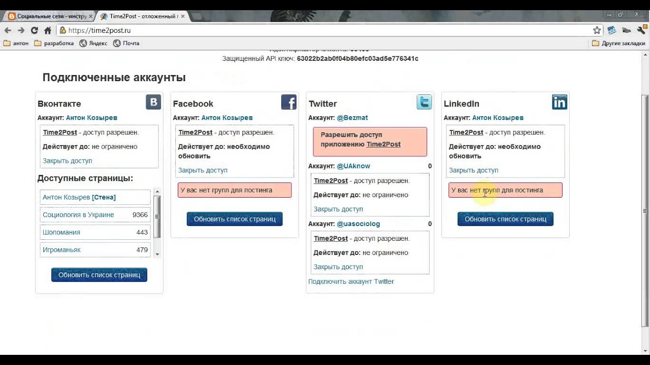The width and height of the screenshot is (650, 365).
Task: Click pages list scroll down arrow
Action: [157, 254]
